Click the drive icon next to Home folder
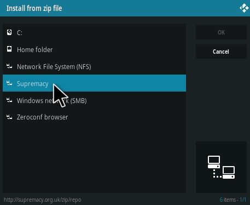The image size is (250, 205). (x=9, y=49)
